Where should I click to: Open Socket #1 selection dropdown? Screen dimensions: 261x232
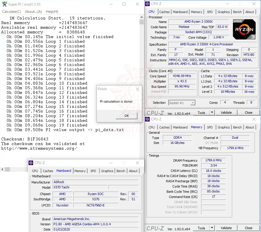tap(182, 103)
